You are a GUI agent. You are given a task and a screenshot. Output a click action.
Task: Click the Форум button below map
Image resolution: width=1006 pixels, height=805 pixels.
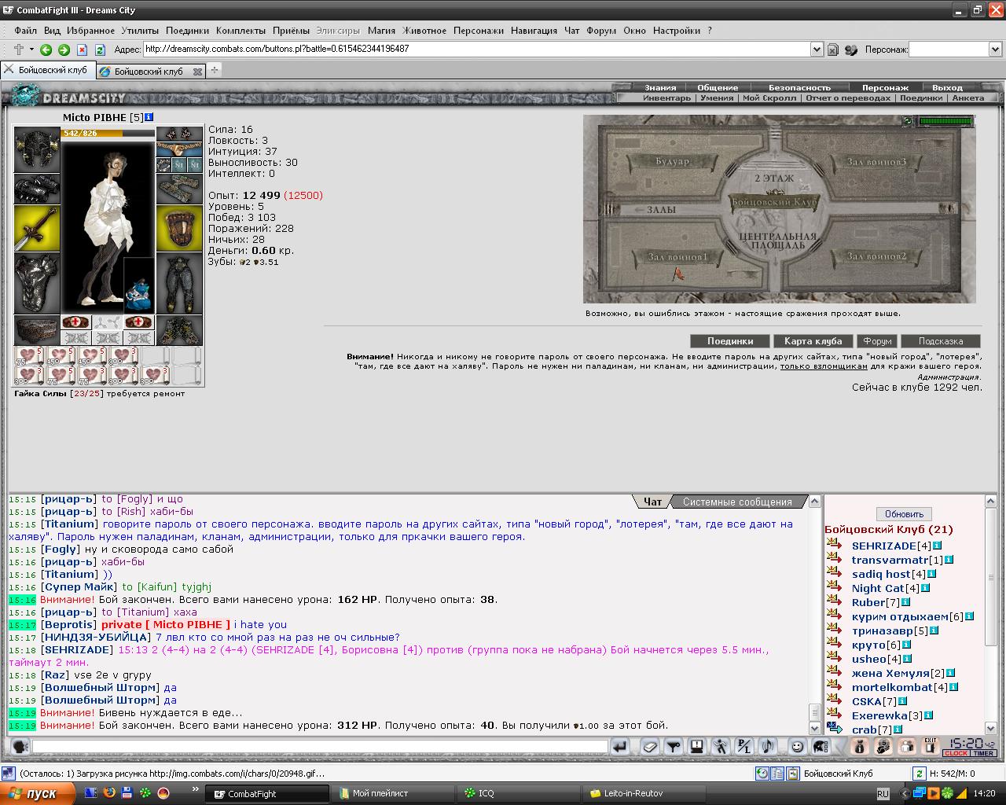pyautogui.click(x=876, y=341)
